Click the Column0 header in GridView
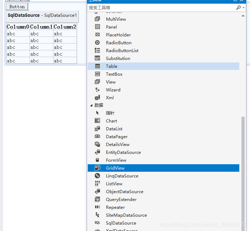 [x=18, y=27]
